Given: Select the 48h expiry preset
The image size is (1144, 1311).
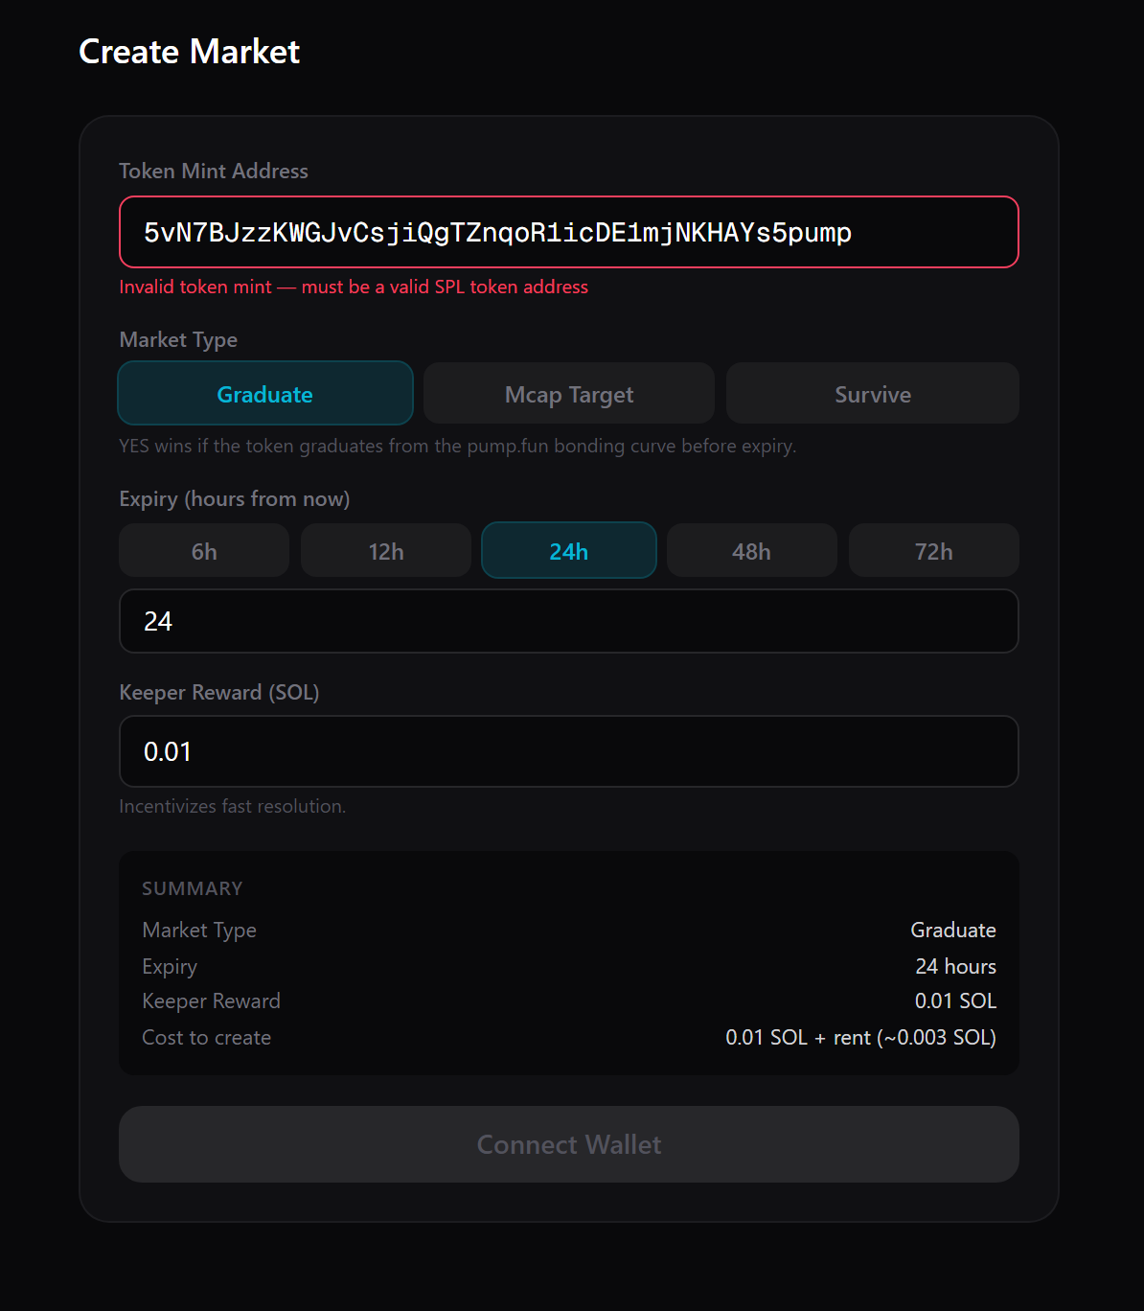Looking at the screenshot, I should coord(751,550).
